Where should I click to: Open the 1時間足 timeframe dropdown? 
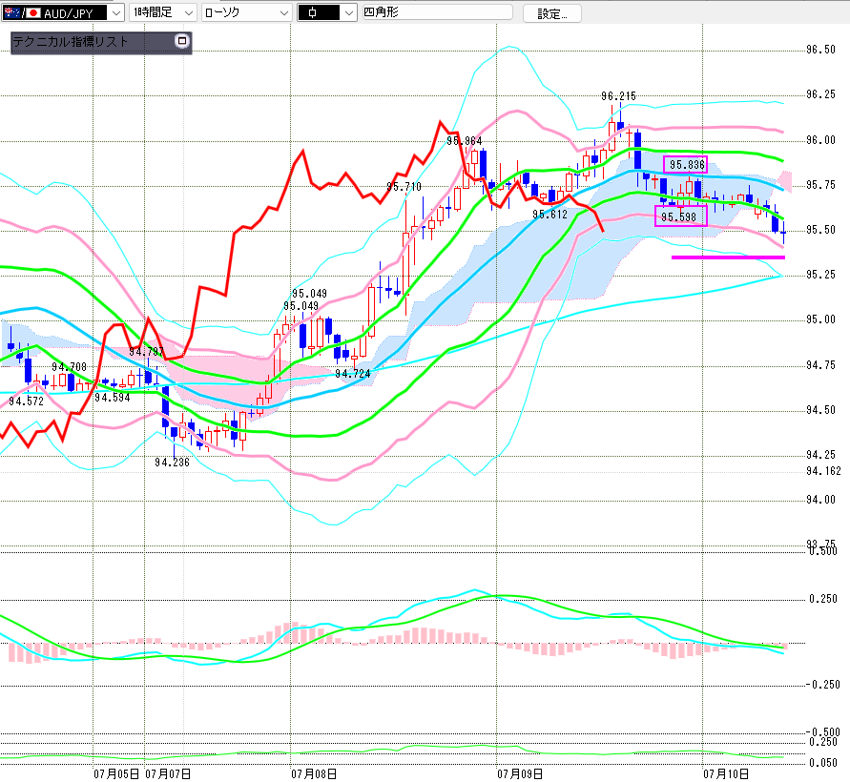(x=162, y=12)
